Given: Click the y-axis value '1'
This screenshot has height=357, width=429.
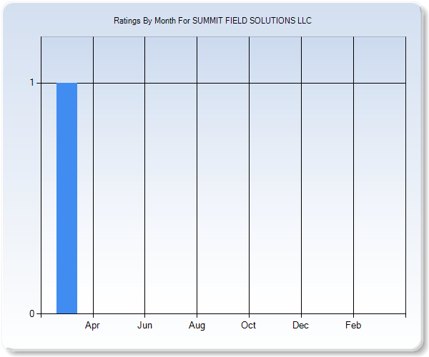Looking at the screenshot, I should (32, 83).
